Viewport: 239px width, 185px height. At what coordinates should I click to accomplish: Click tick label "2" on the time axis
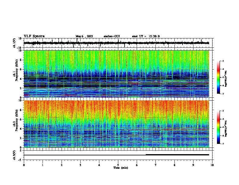(x=62, y=165)
